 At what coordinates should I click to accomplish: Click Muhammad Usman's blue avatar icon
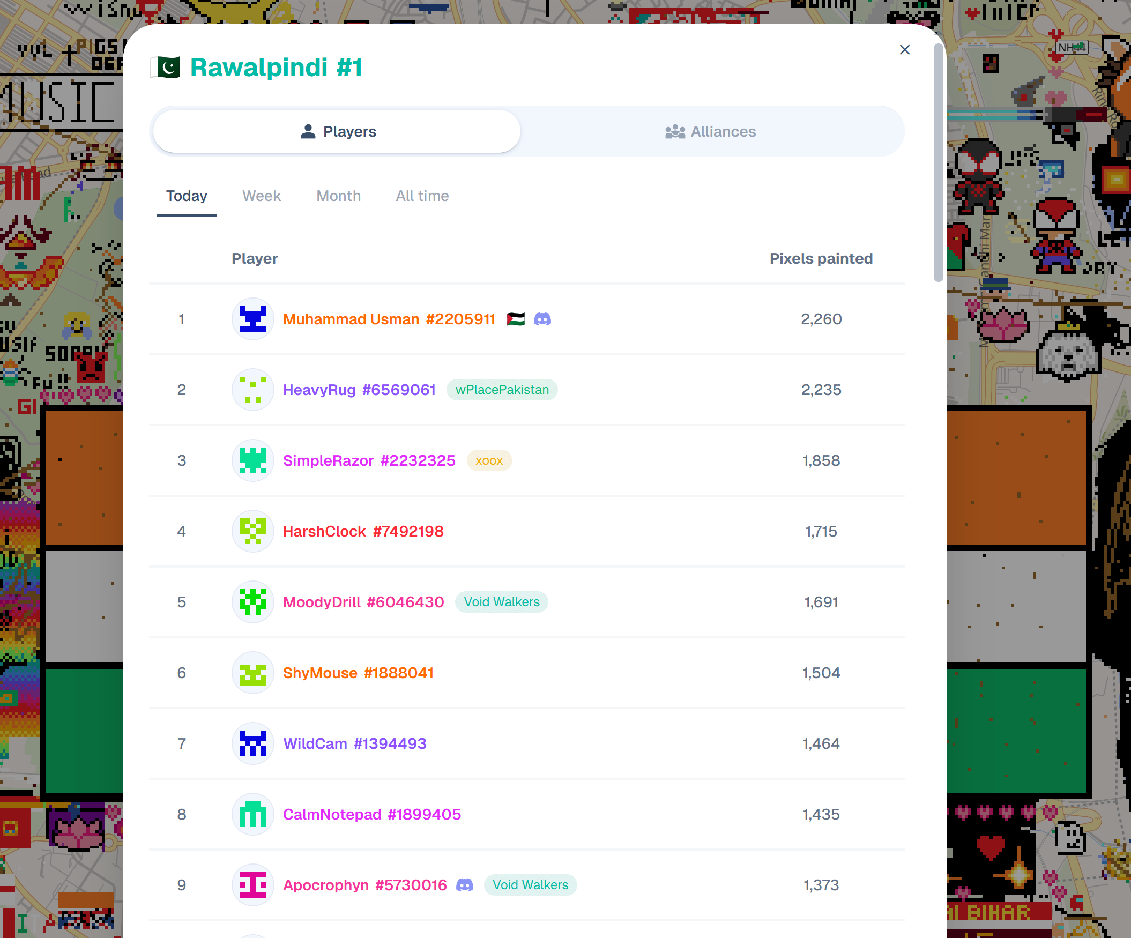click(x=252, y=319)
